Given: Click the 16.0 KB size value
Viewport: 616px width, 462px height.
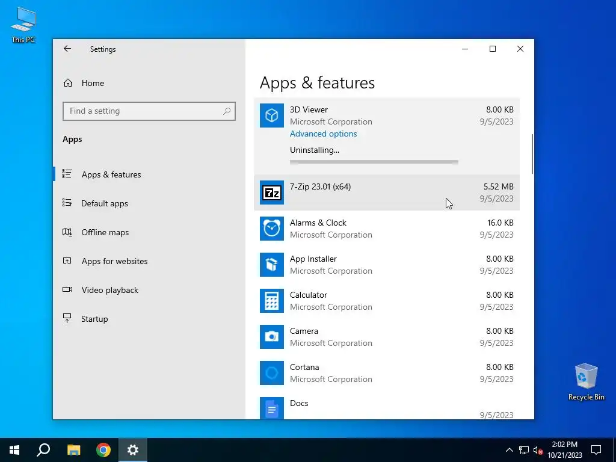Looking at the screenshot, I should 500,223.
